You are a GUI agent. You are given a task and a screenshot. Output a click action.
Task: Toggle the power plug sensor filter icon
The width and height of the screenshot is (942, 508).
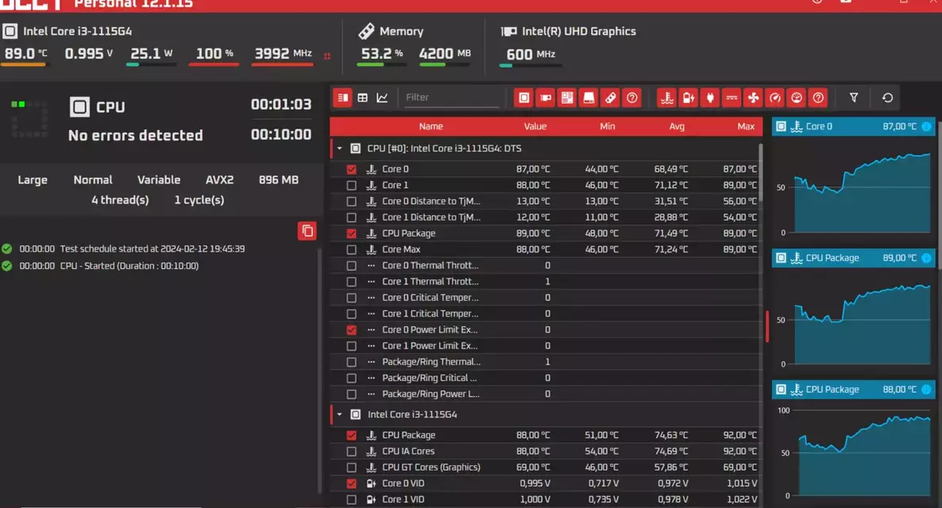(x=710, y=98)
